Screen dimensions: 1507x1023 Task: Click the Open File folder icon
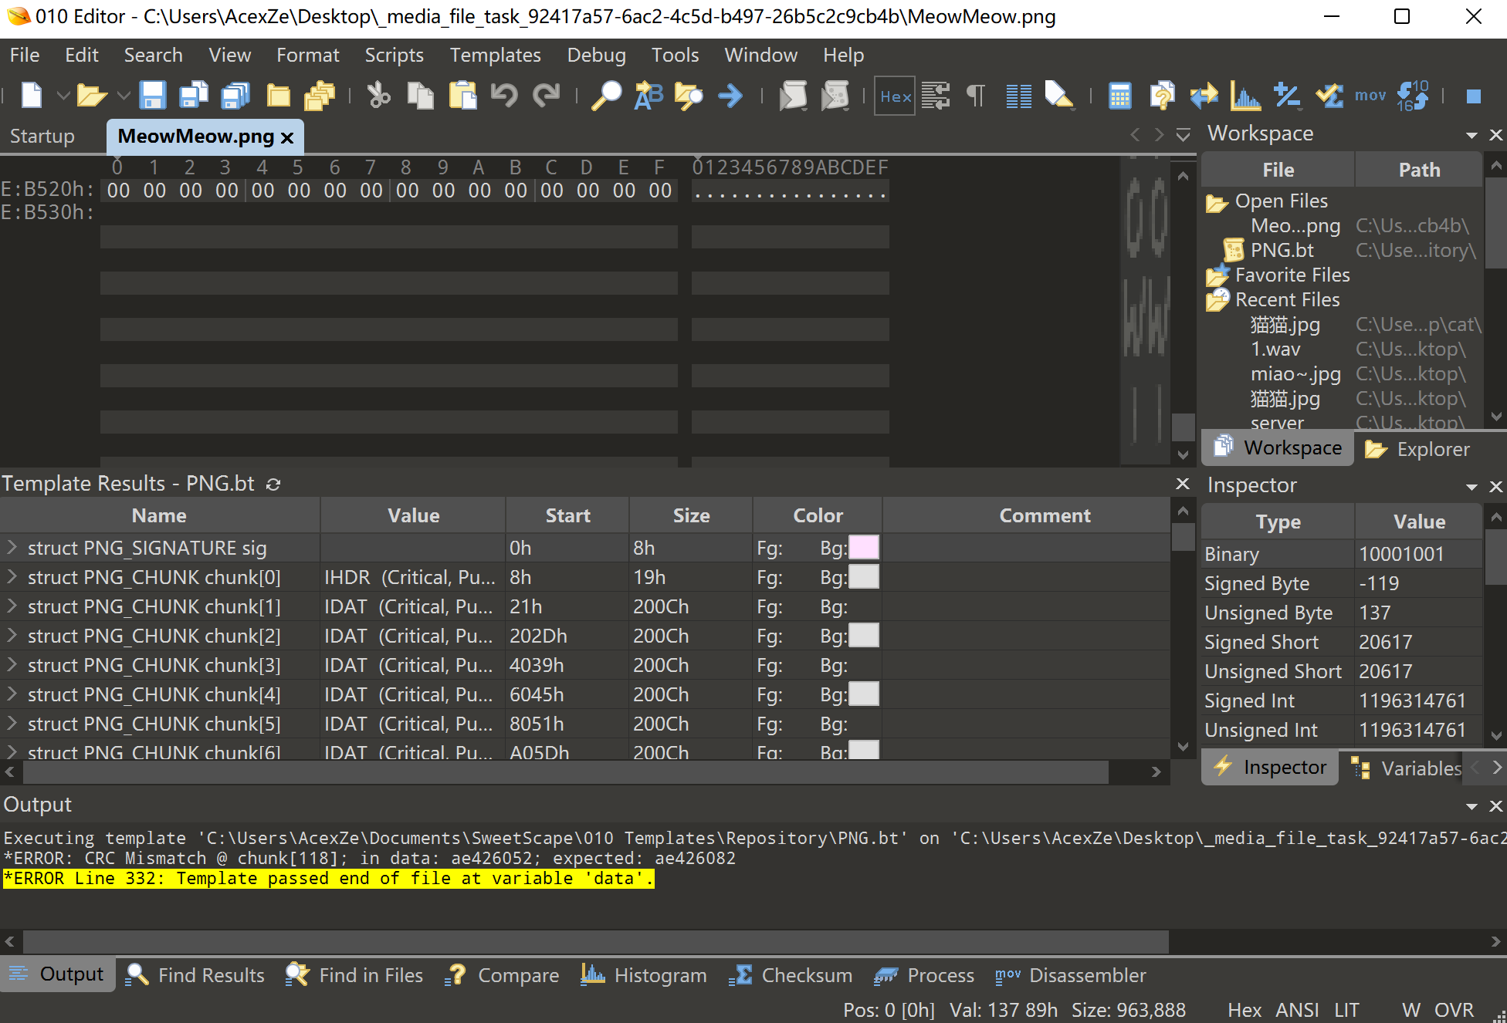click(92, 96)
